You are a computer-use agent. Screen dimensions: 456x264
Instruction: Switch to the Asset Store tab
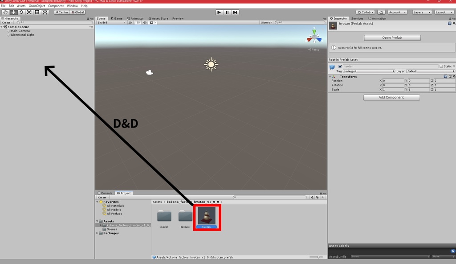(158, 18)
